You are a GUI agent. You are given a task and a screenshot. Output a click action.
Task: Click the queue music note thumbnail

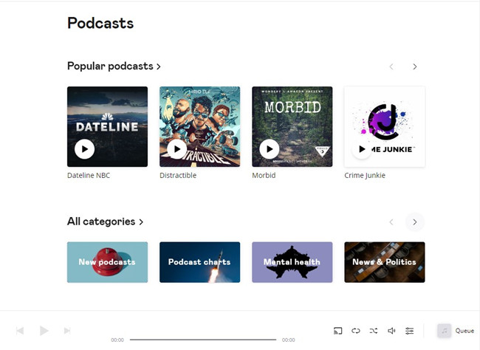coord(444,331)
